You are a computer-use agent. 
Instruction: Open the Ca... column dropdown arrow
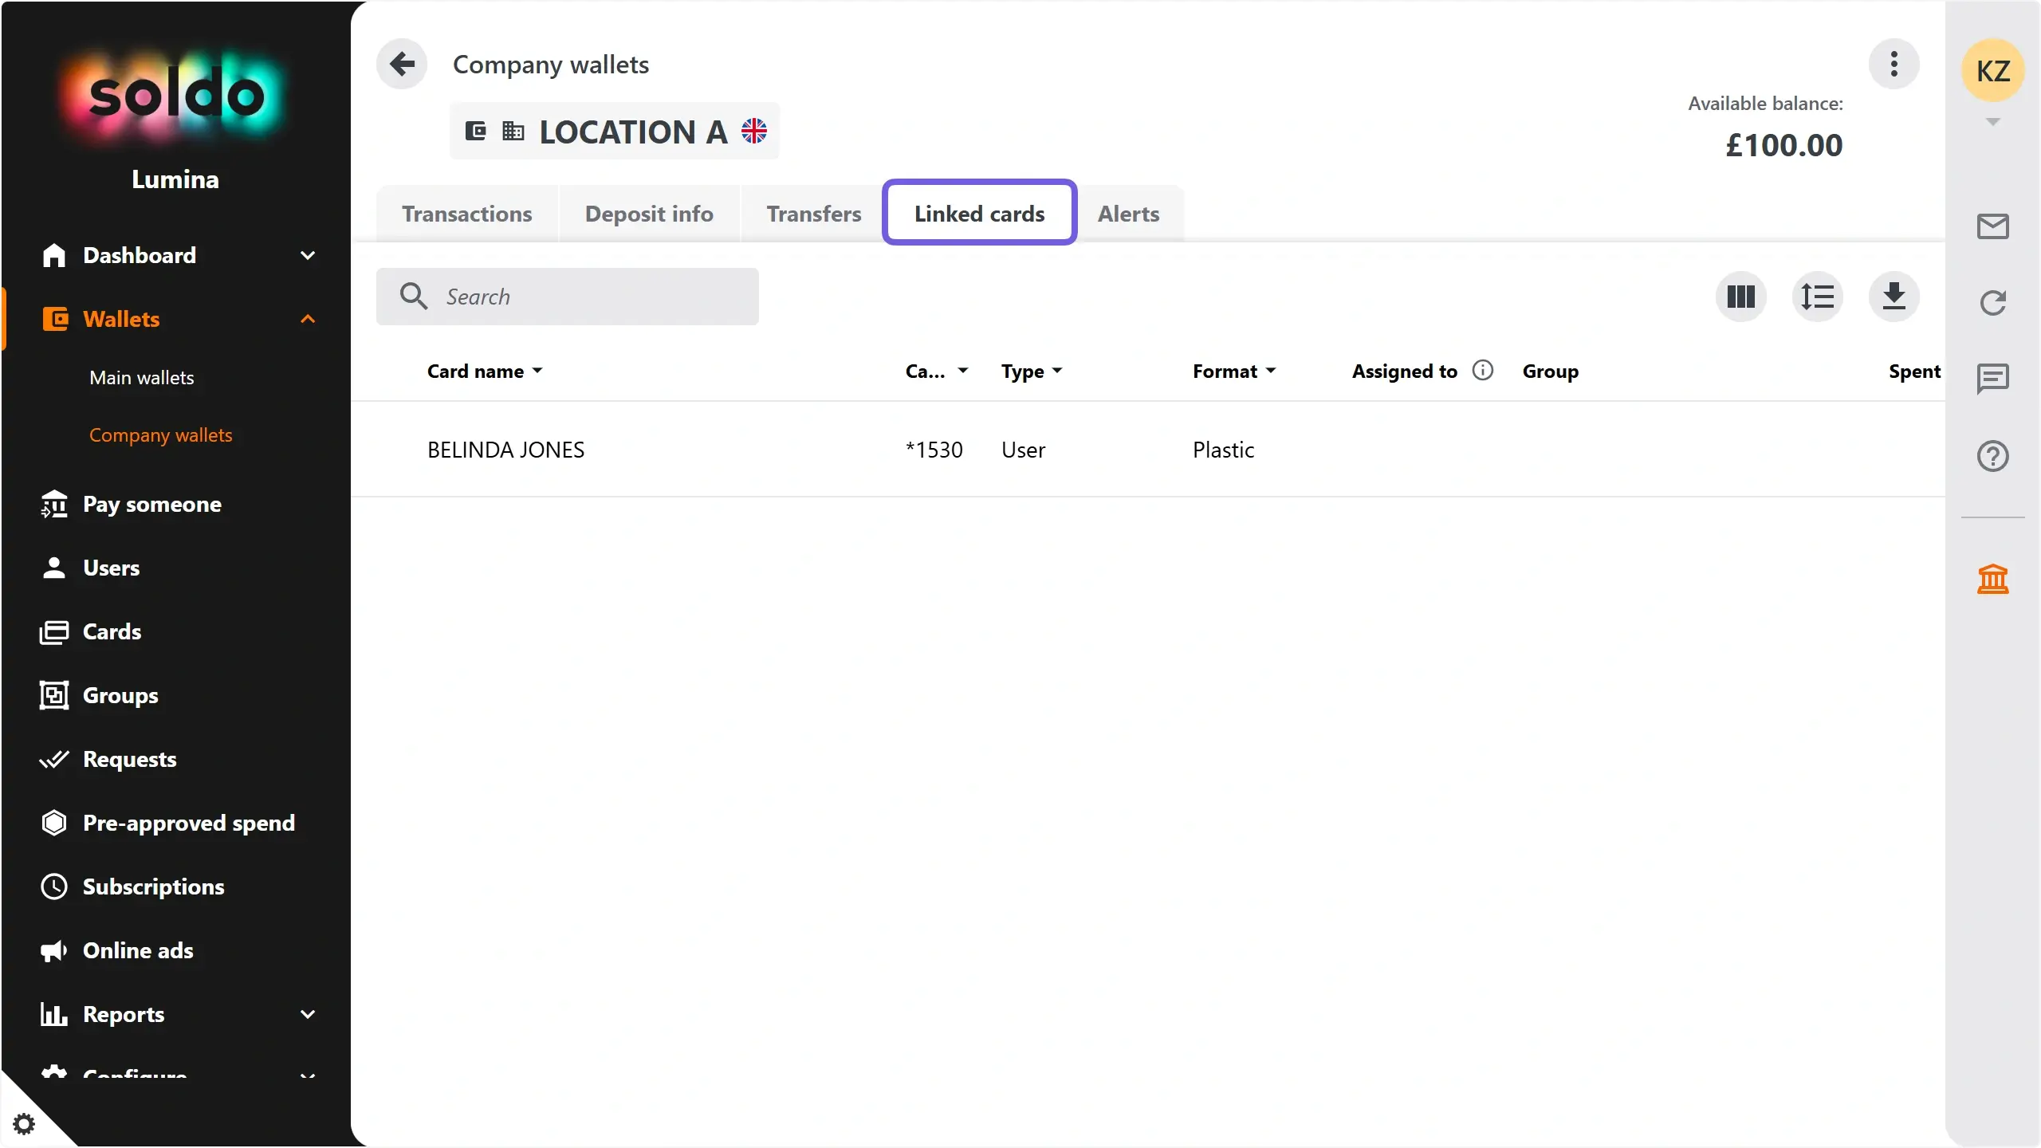[x=962, y=371]
